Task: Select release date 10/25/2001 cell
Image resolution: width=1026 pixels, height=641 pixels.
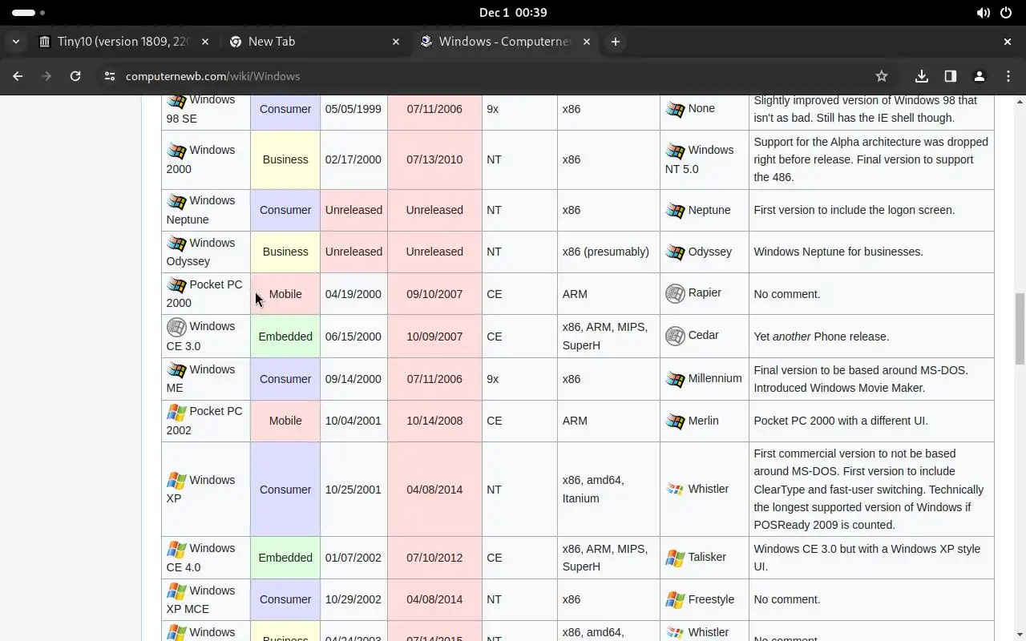Action: 353,490
